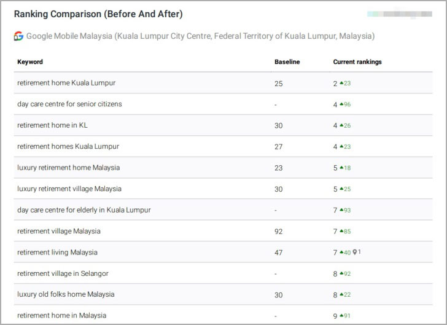Click the map pin icon in retirement living Malaysia row
This screenshot has height=325, width=447.
tap(355, 252)
